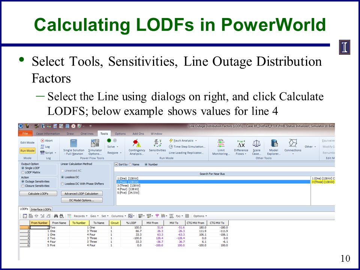Open the Add Ons ribbon tab
This screenshot has height=270, width=360.
pos(138,133)
